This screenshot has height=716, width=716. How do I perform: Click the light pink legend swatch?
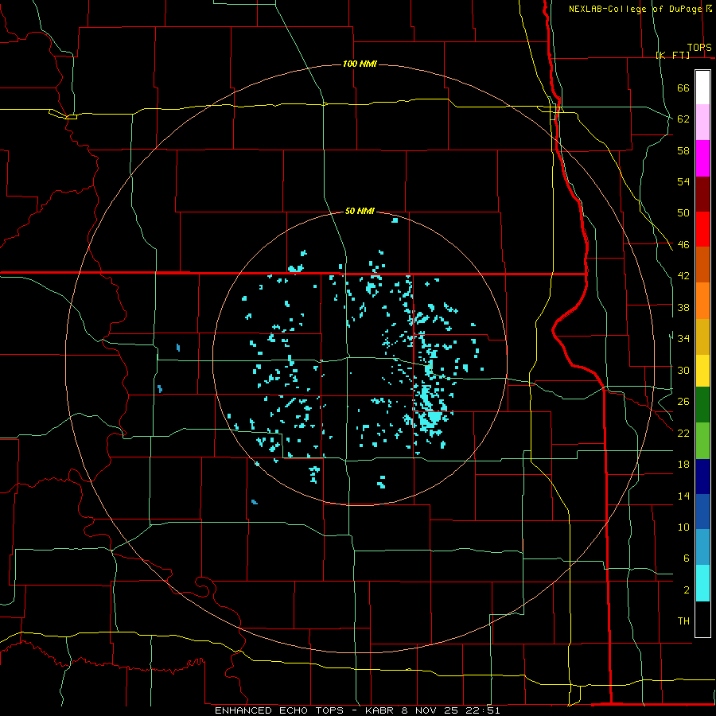click(702, 122)
